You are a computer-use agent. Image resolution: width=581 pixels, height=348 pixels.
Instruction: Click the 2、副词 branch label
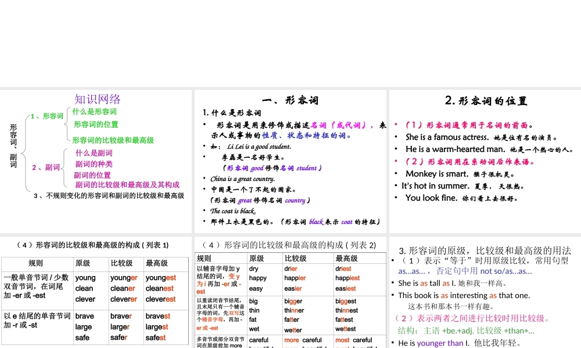click(46, 168)
